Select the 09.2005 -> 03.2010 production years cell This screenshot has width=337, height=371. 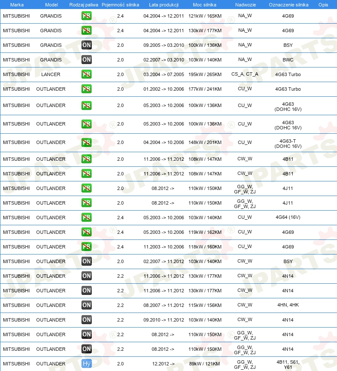point(164,45)
